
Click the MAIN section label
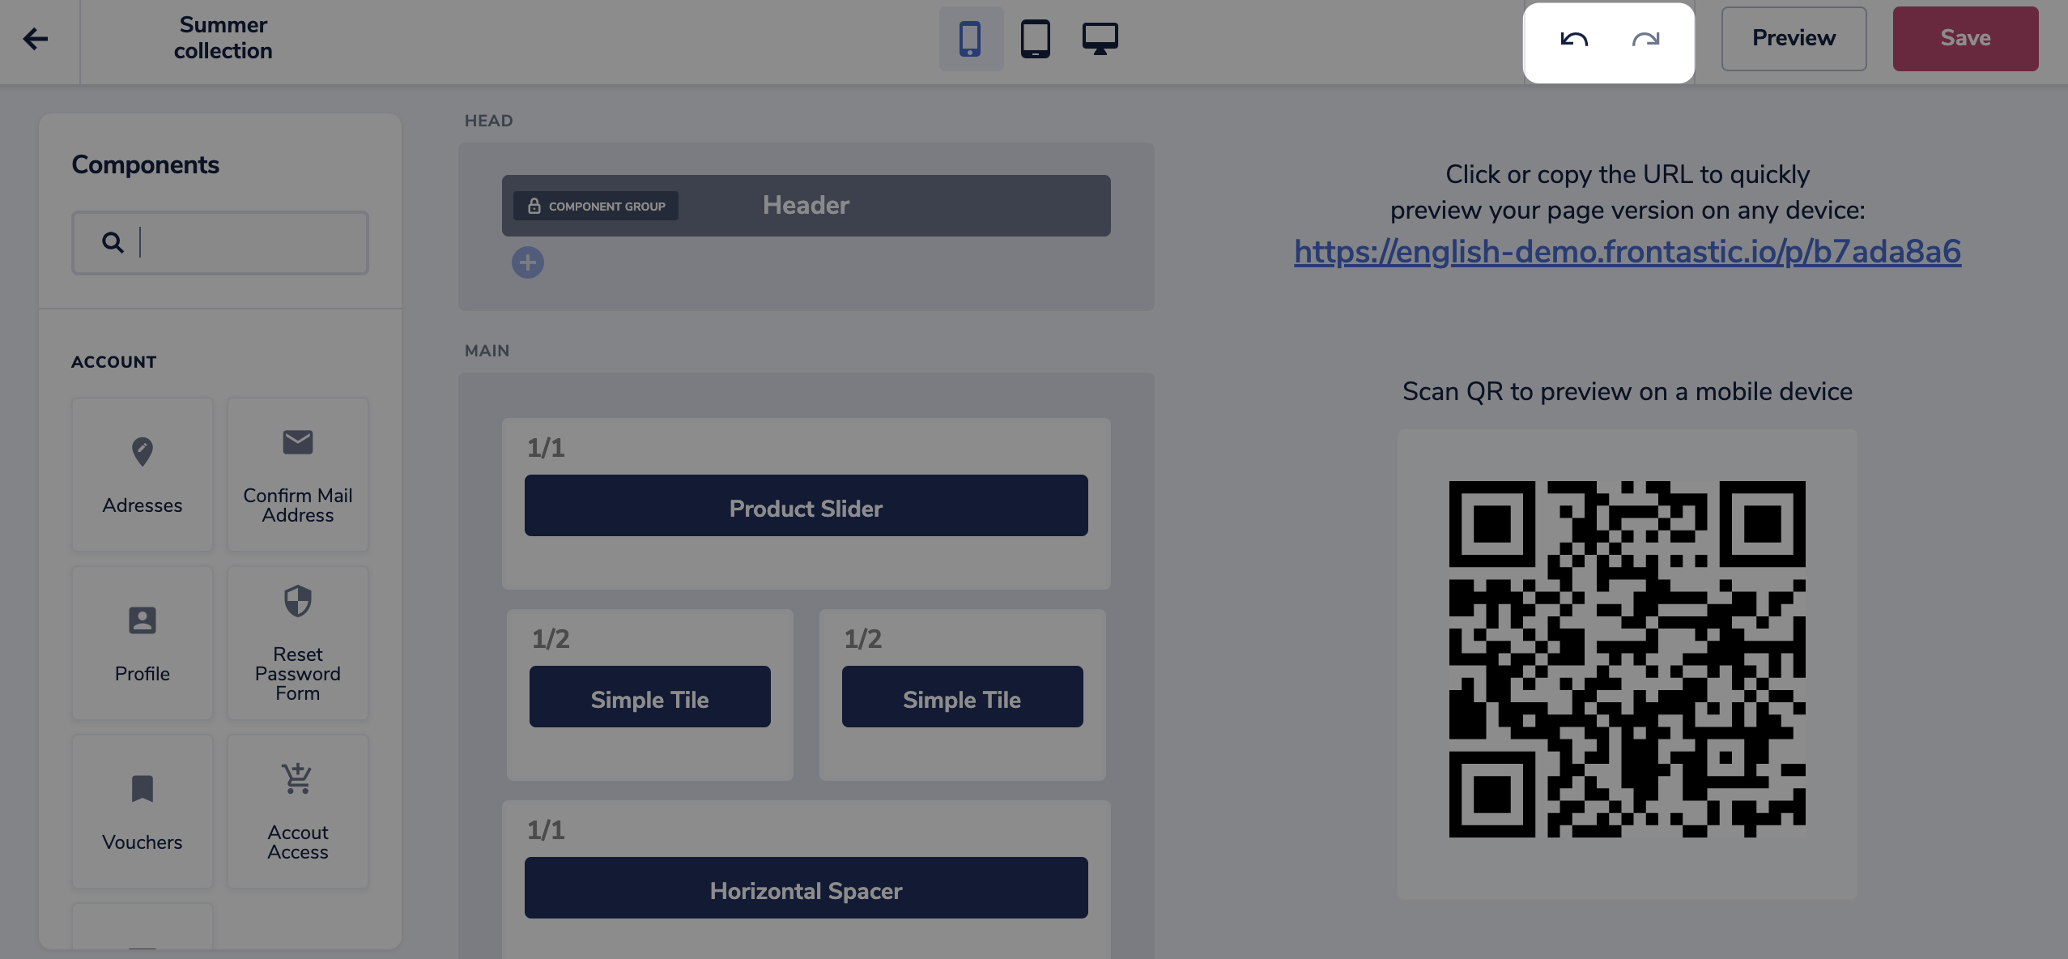pyautogui.click(x=487, y=351)
